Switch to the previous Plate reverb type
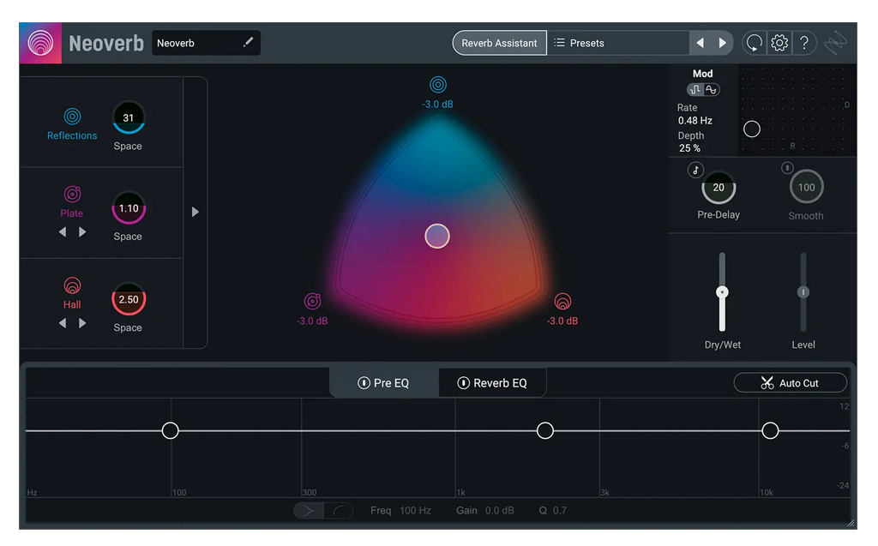This screenshot has width=878, height=546. (63, 231)
